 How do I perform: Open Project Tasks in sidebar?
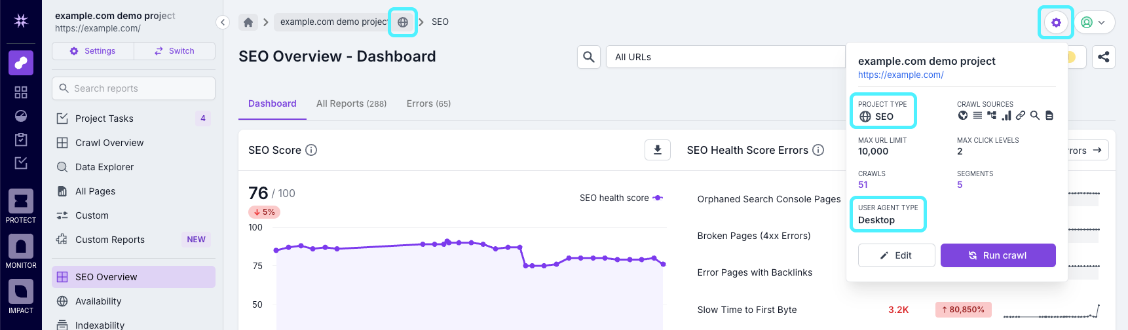point(134,119)
